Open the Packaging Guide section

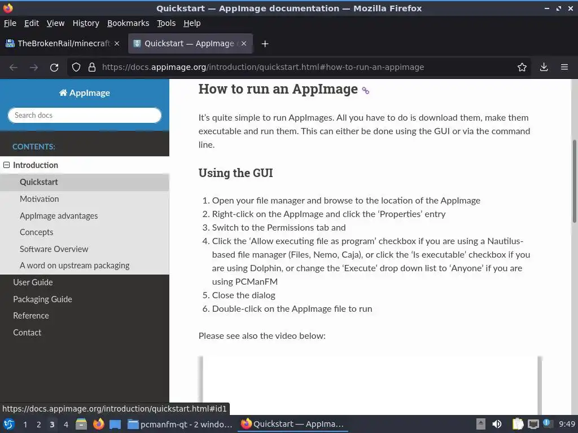point(42,299)
